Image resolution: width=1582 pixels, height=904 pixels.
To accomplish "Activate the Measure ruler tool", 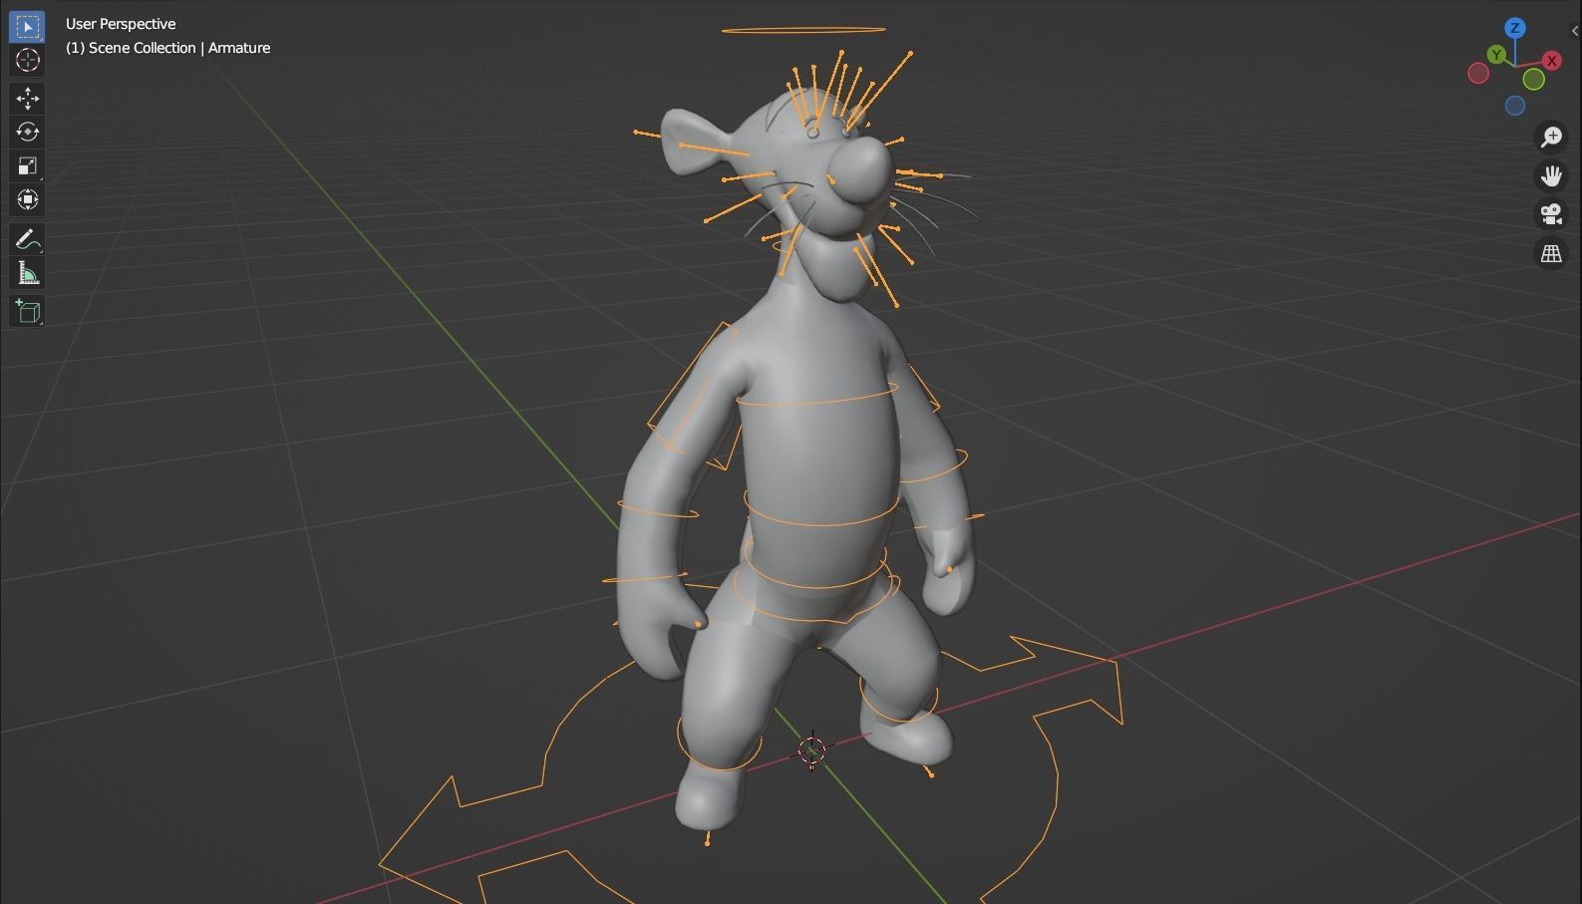I will 27,273.
